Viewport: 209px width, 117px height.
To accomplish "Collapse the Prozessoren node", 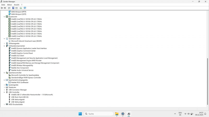I will [4, 17].
